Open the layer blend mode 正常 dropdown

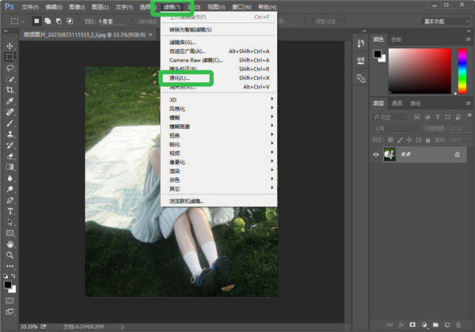click(x=396, y=128)
